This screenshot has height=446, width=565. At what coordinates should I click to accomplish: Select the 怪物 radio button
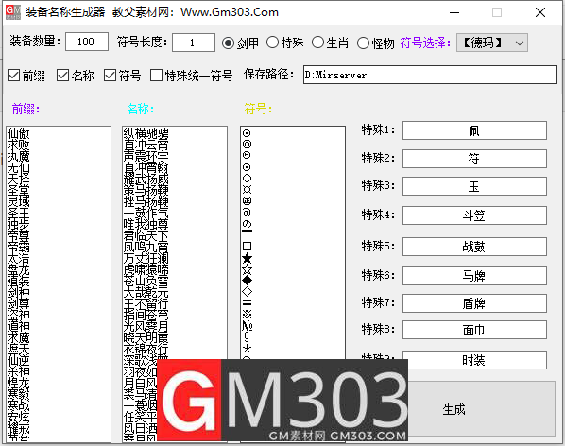pos(375,43)
